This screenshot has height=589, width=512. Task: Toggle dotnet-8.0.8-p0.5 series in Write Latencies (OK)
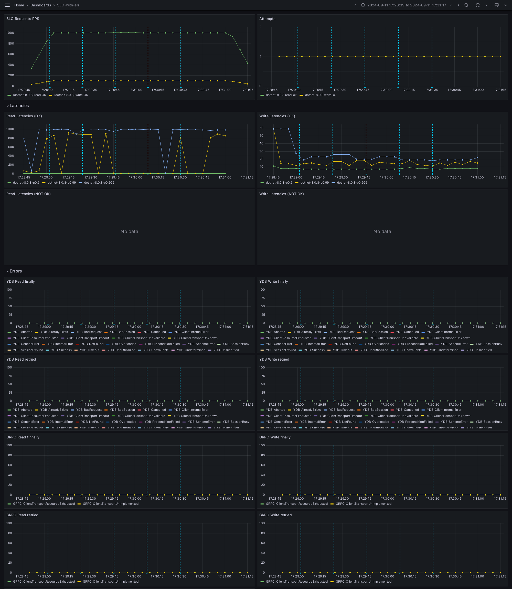point(279,183)
